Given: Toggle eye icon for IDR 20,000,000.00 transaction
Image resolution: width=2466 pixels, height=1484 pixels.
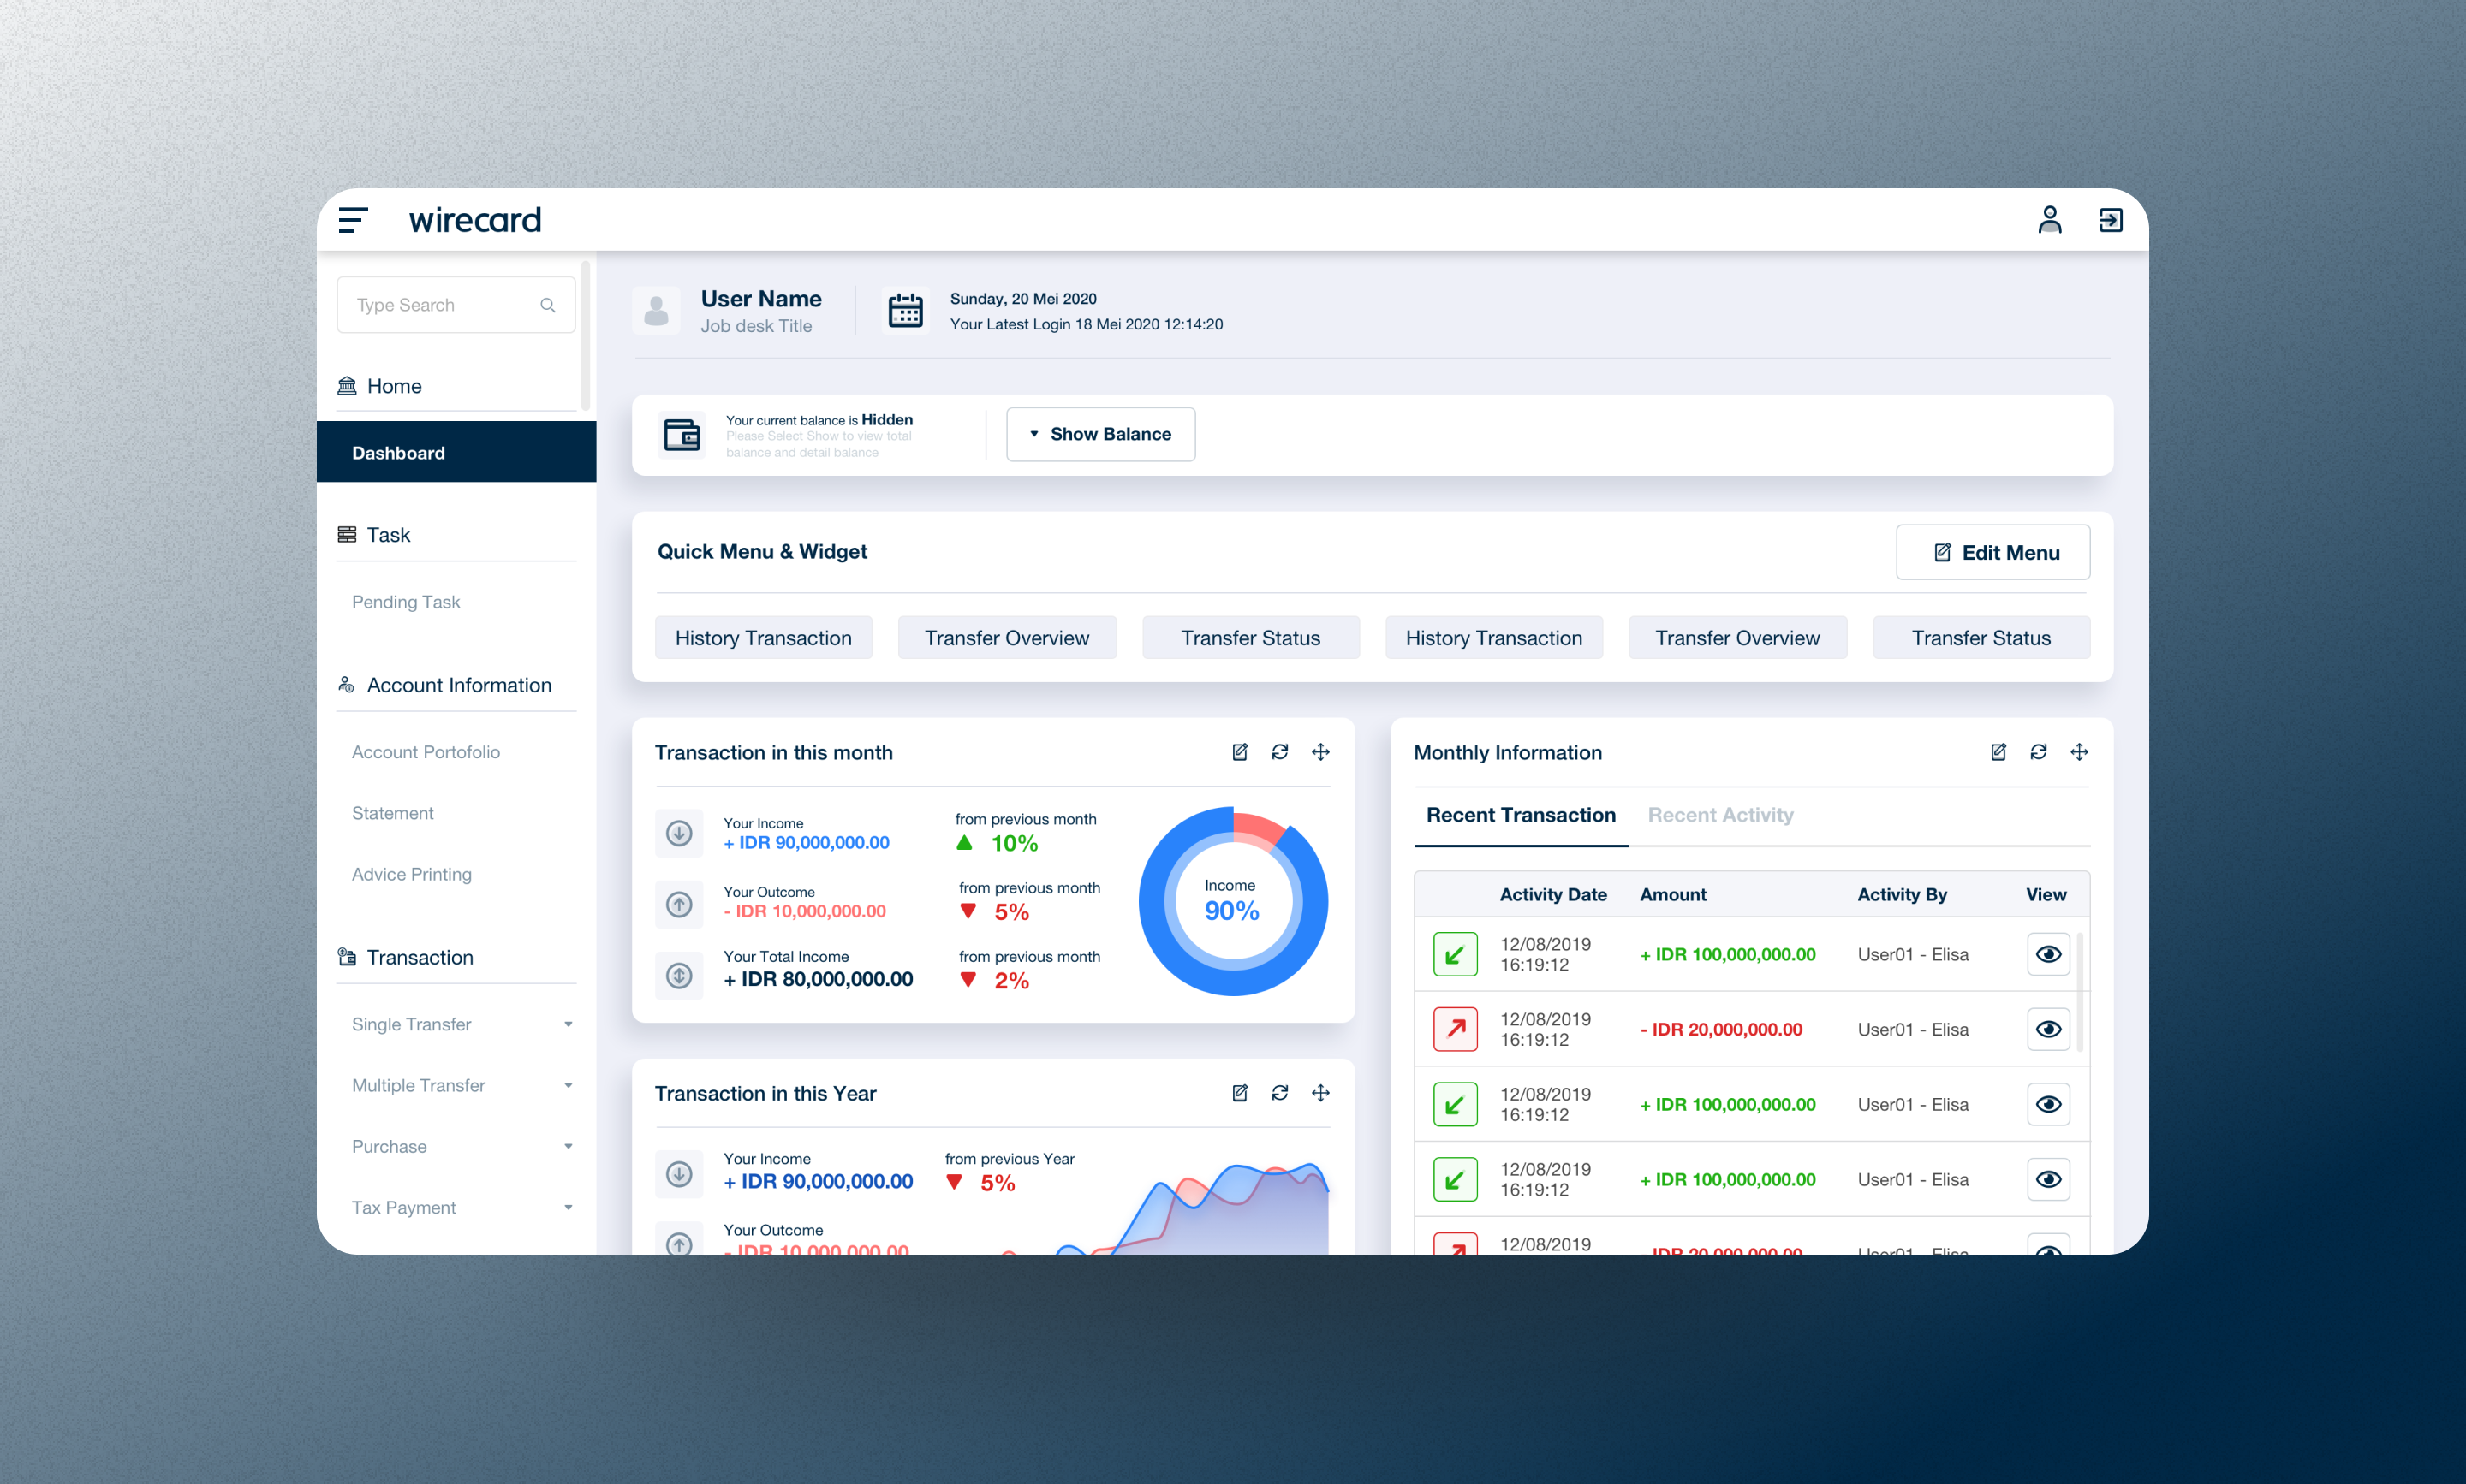Looking at the screenshot, I should (x=2048, y=1029).
